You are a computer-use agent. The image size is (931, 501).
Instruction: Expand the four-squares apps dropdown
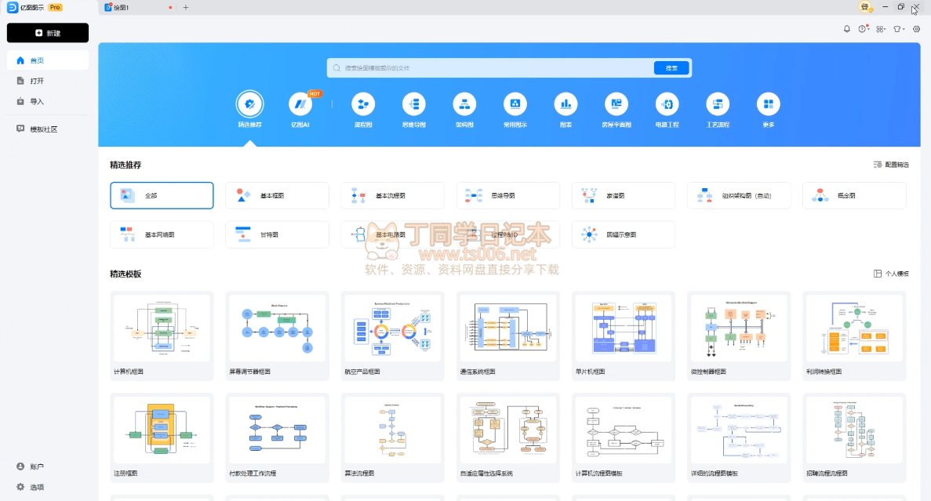881,29
